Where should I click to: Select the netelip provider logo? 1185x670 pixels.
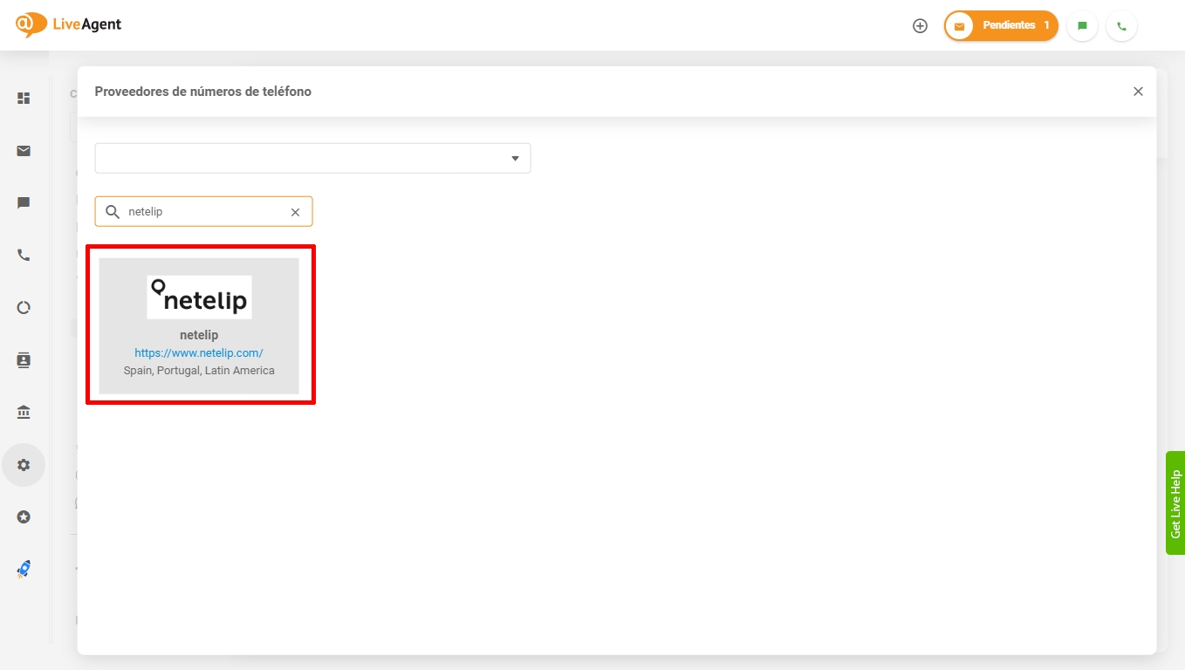tap(199, 297)
